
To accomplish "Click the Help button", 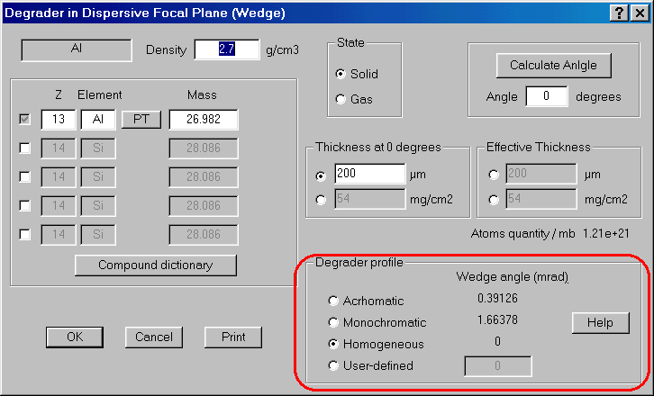I will pyautogui.click(x=600, y=322).
